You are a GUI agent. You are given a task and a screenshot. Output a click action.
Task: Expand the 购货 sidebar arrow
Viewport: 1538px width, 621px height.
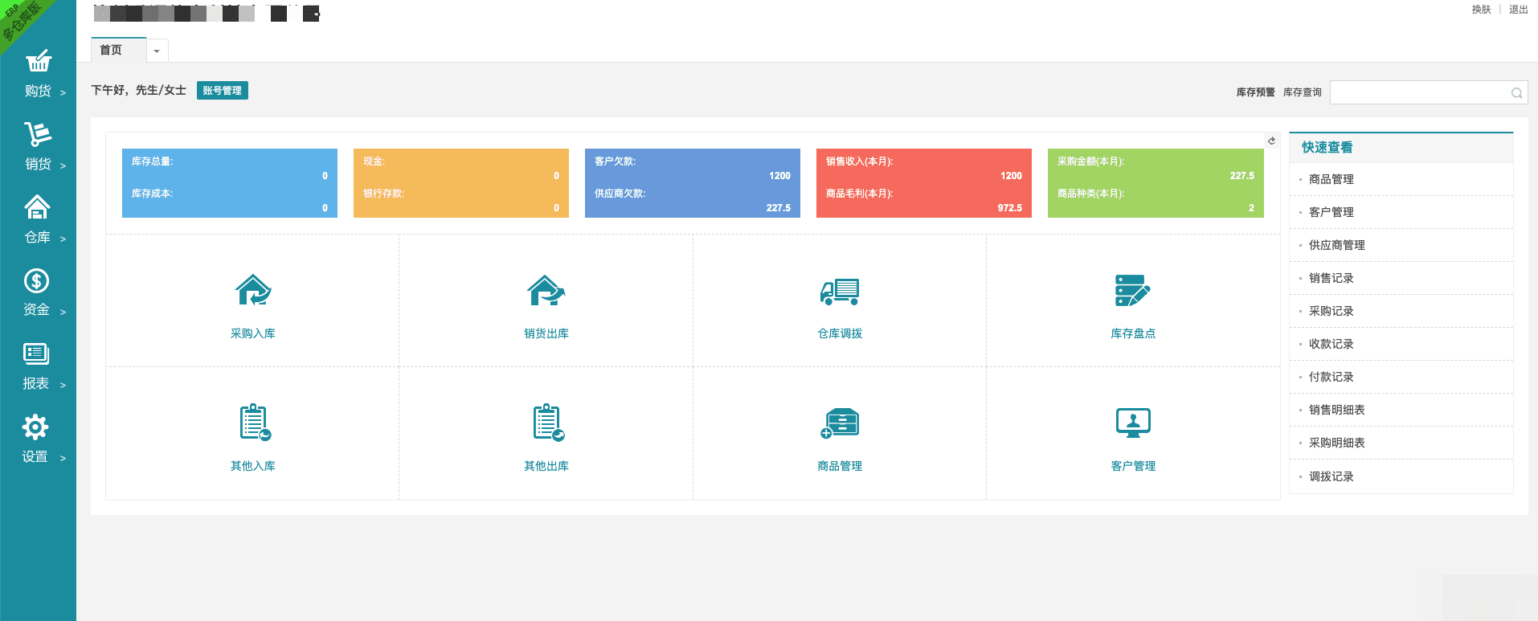pos(63,92)
